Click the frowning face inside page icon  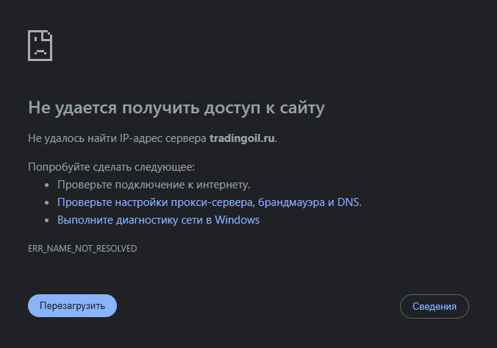(40, 48)
